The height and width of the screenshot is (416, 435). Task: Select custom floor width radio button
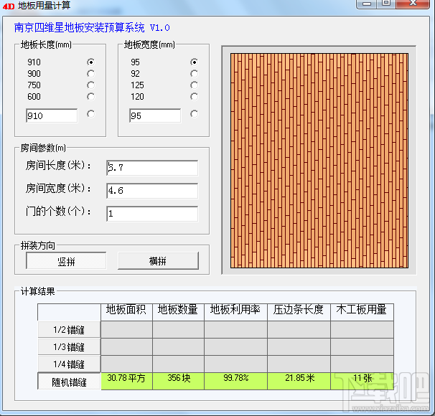click(195, 114)
